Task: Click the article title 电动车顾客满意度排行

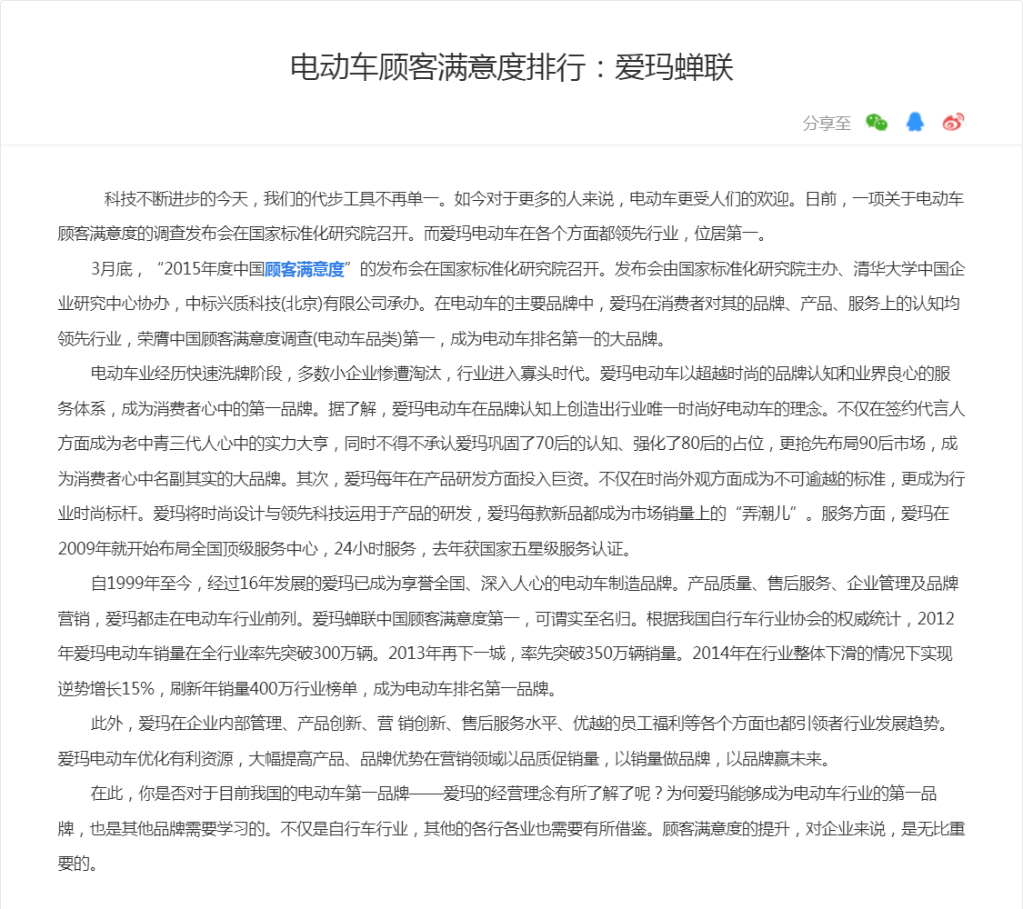Action: click(x=511, y=67)
